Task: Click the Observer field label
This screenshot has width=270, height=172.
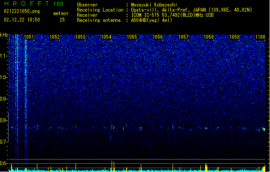Action: coord(87,5)
